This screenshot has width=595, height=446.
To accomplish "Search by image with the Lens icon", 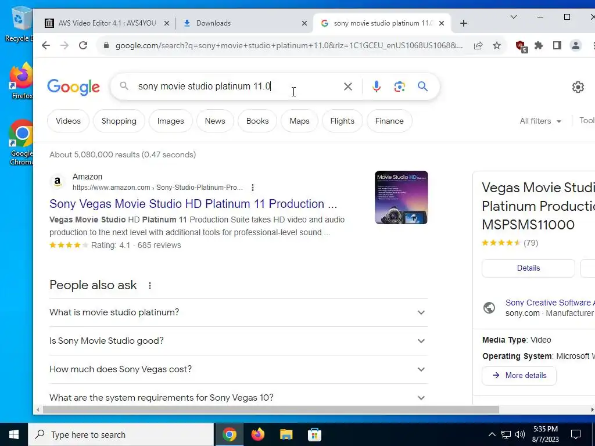I will 399,87.
